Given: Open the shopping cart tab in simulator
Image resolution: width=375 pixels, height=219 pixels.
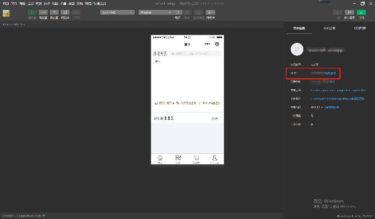Looking at the screenshot, I should point(196,159).
